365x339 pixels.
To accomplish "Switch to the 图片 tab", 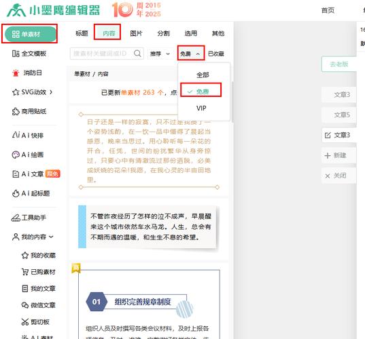I will 136,33.
